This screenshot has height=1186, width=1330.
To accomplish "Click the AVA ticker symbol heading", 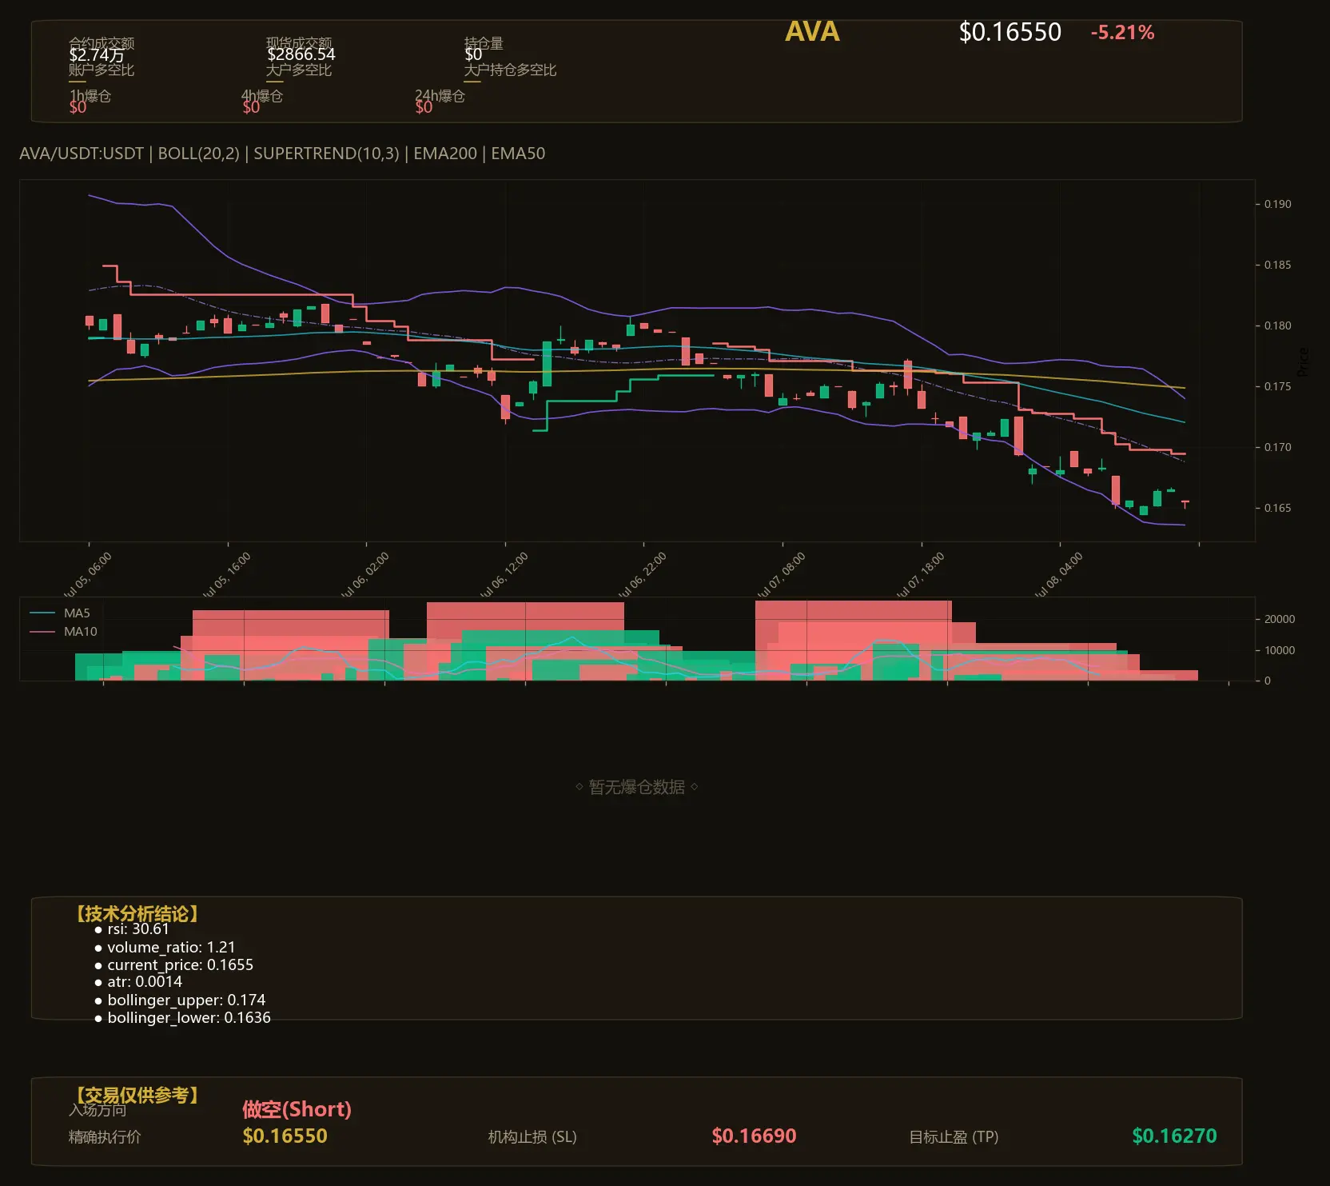I will click(812, 32).
